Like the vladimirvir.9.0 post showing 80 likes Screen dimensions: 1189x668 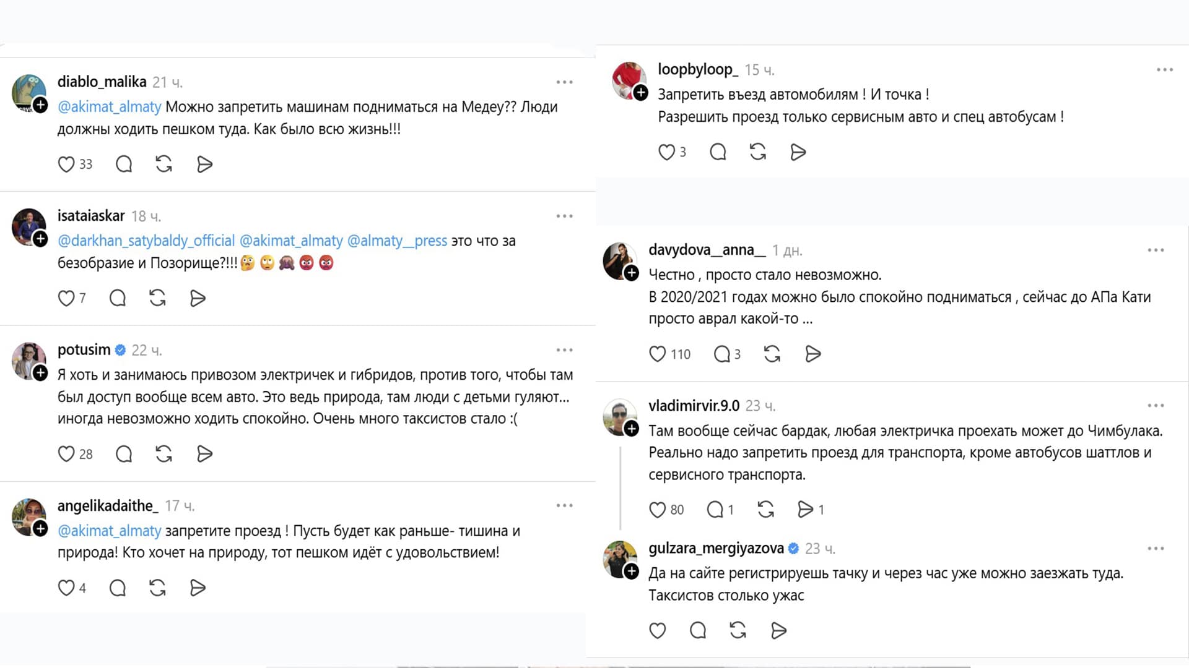click(x=657, y=510)
